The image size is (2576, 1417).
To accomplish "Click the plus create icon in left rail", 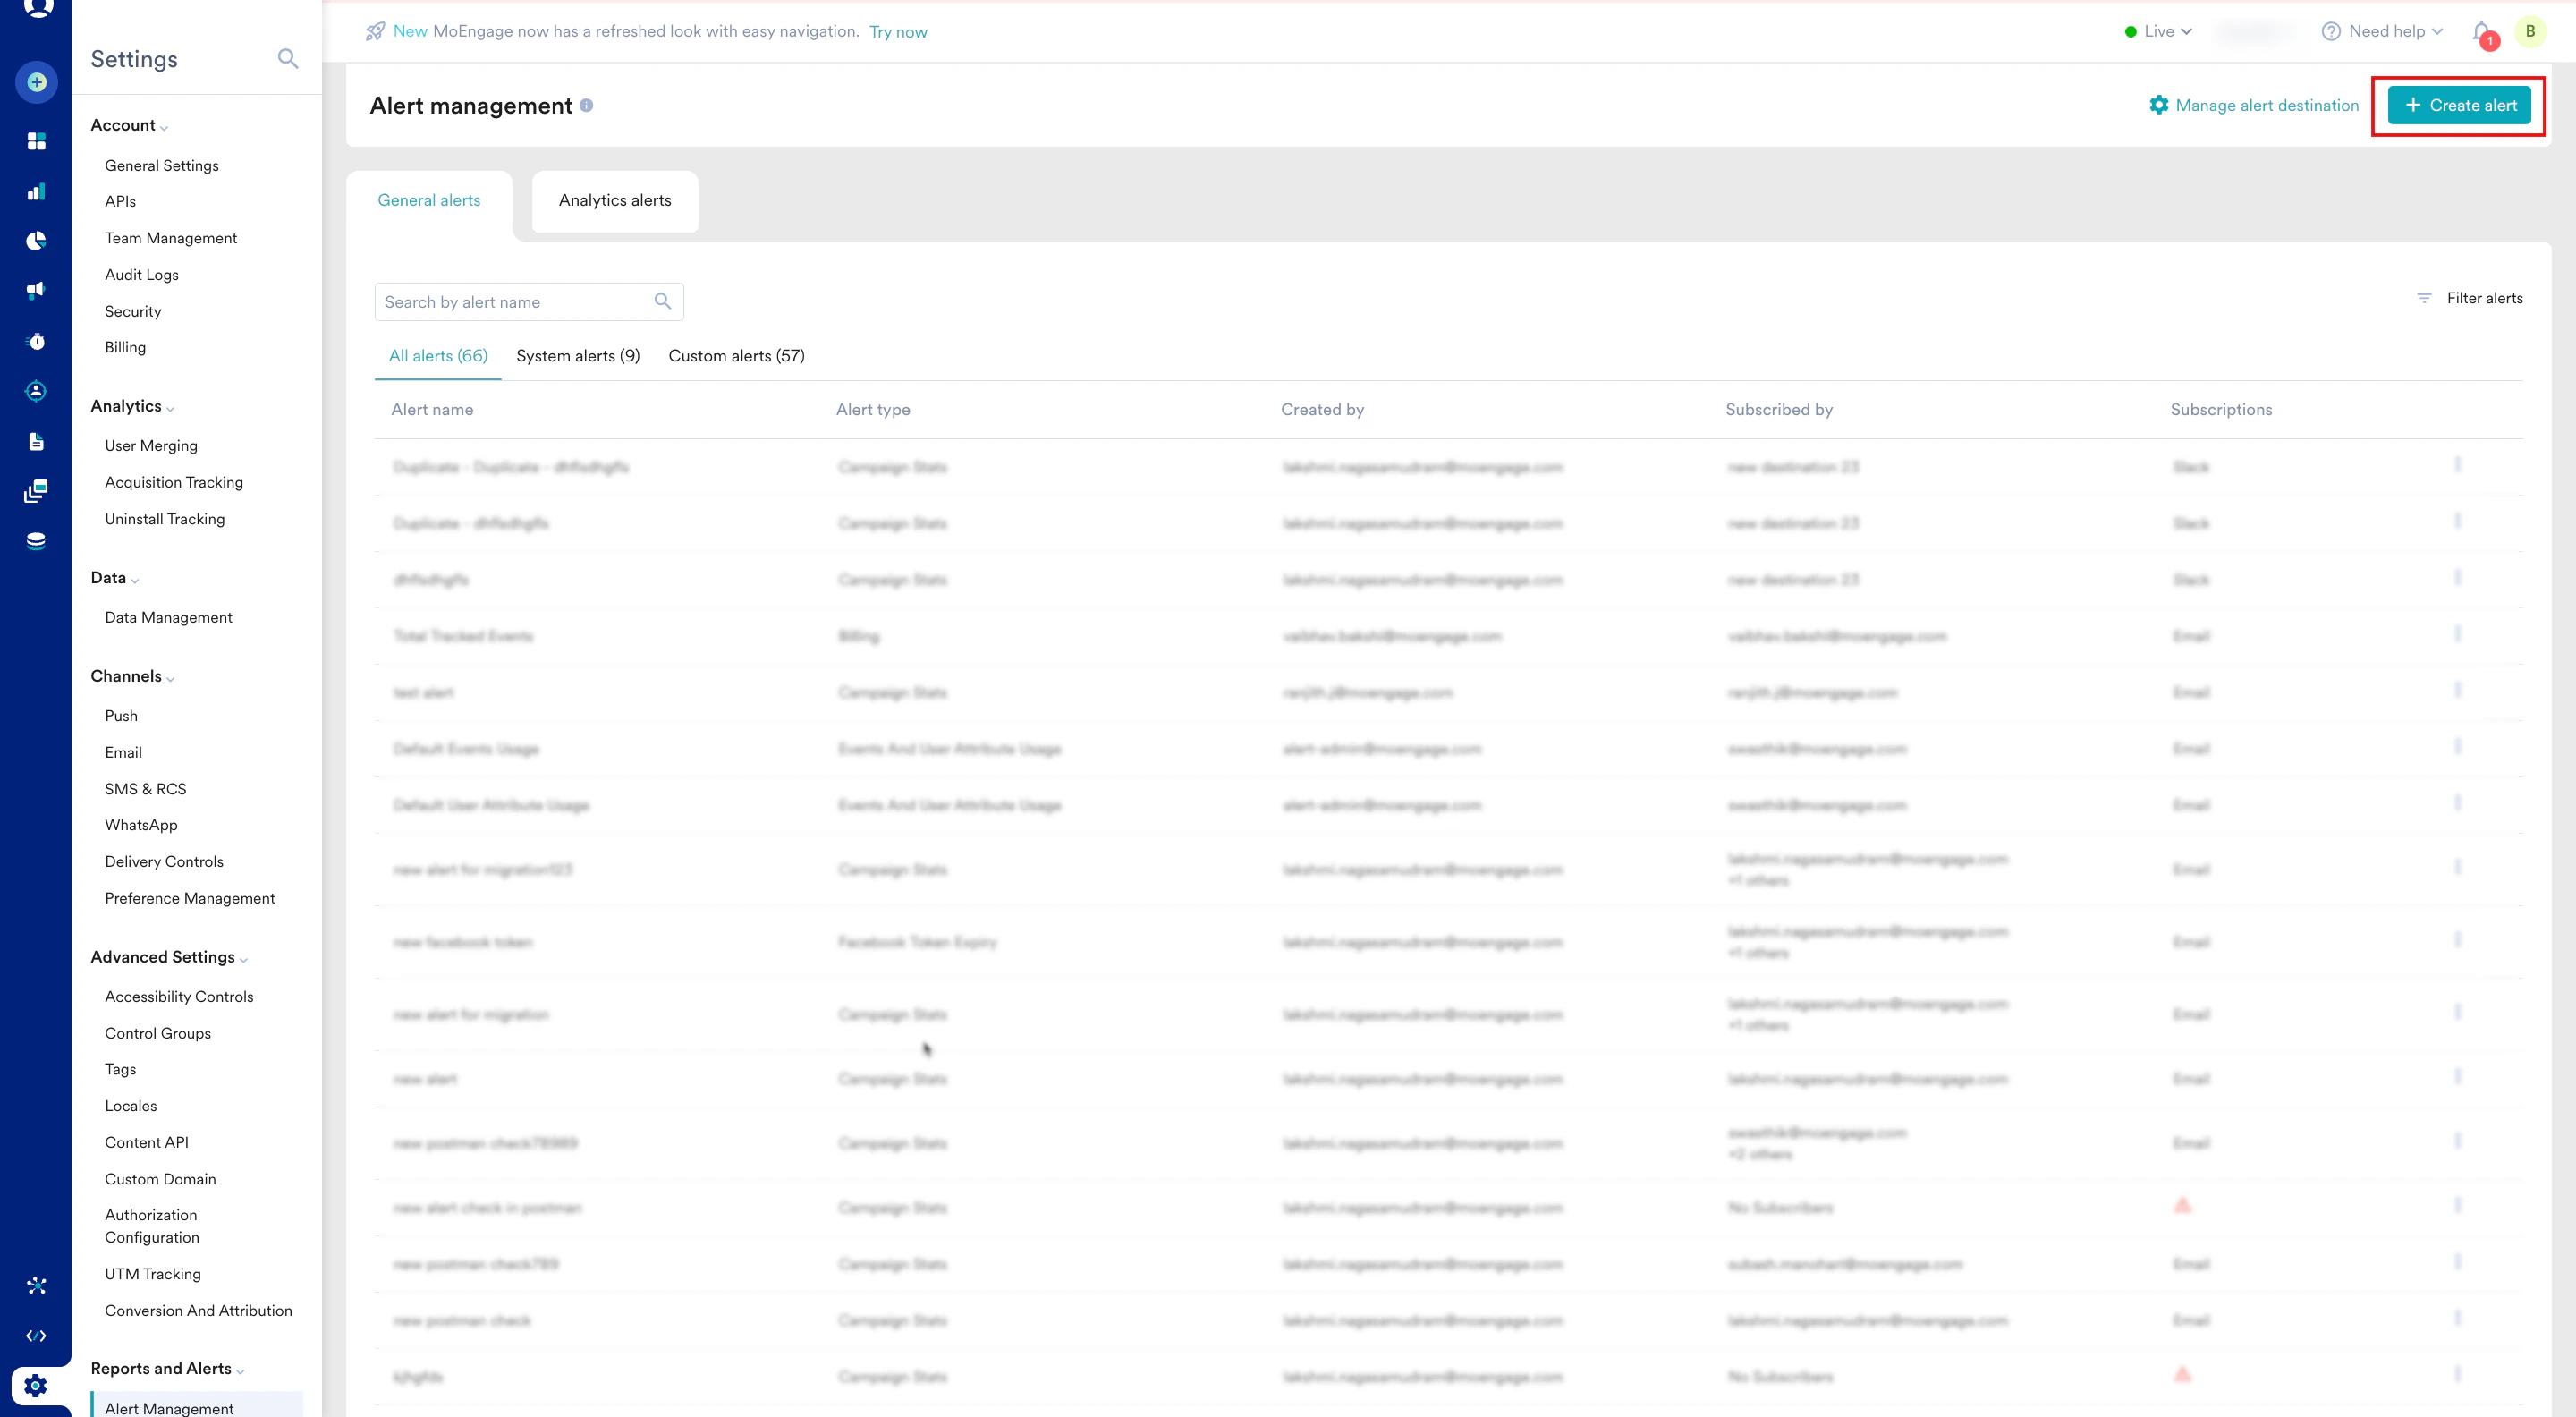I will point(36,82).
